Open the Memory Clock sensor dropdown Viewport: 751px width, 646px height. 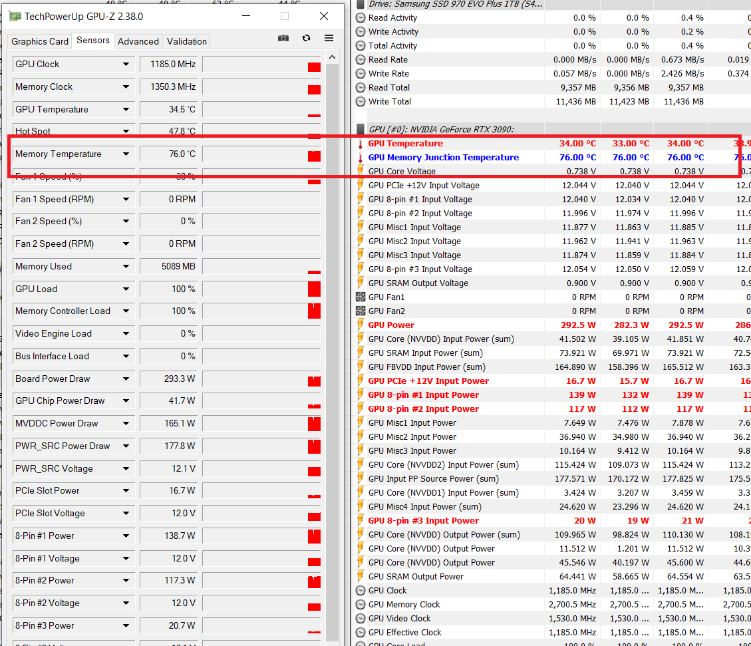click(126, 86)
